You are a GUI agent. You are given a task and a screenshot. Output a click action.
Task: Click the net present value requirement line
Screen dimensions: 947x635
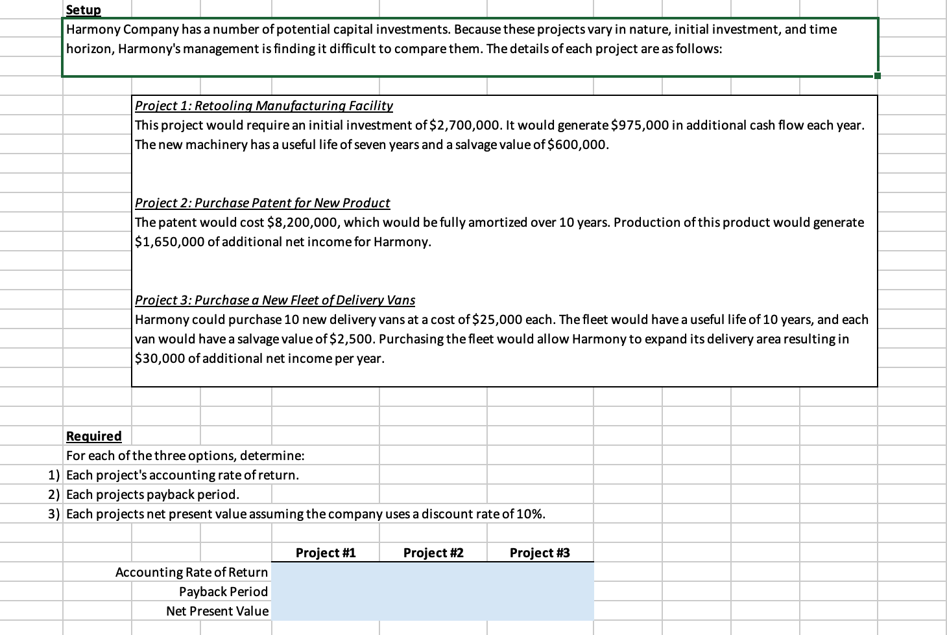[x=306, y=513]
